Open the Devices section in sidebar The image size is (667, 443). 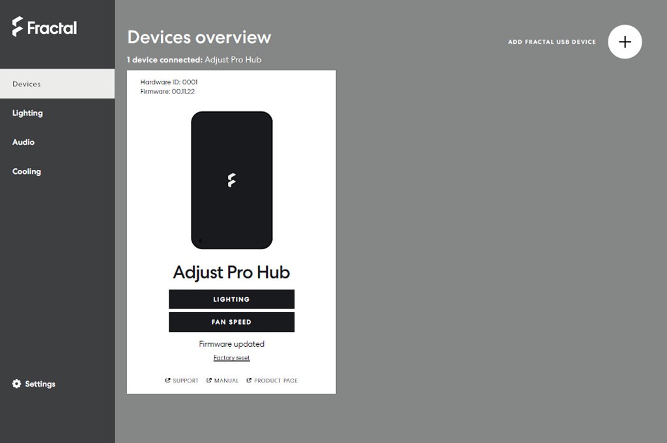point(57,84)
